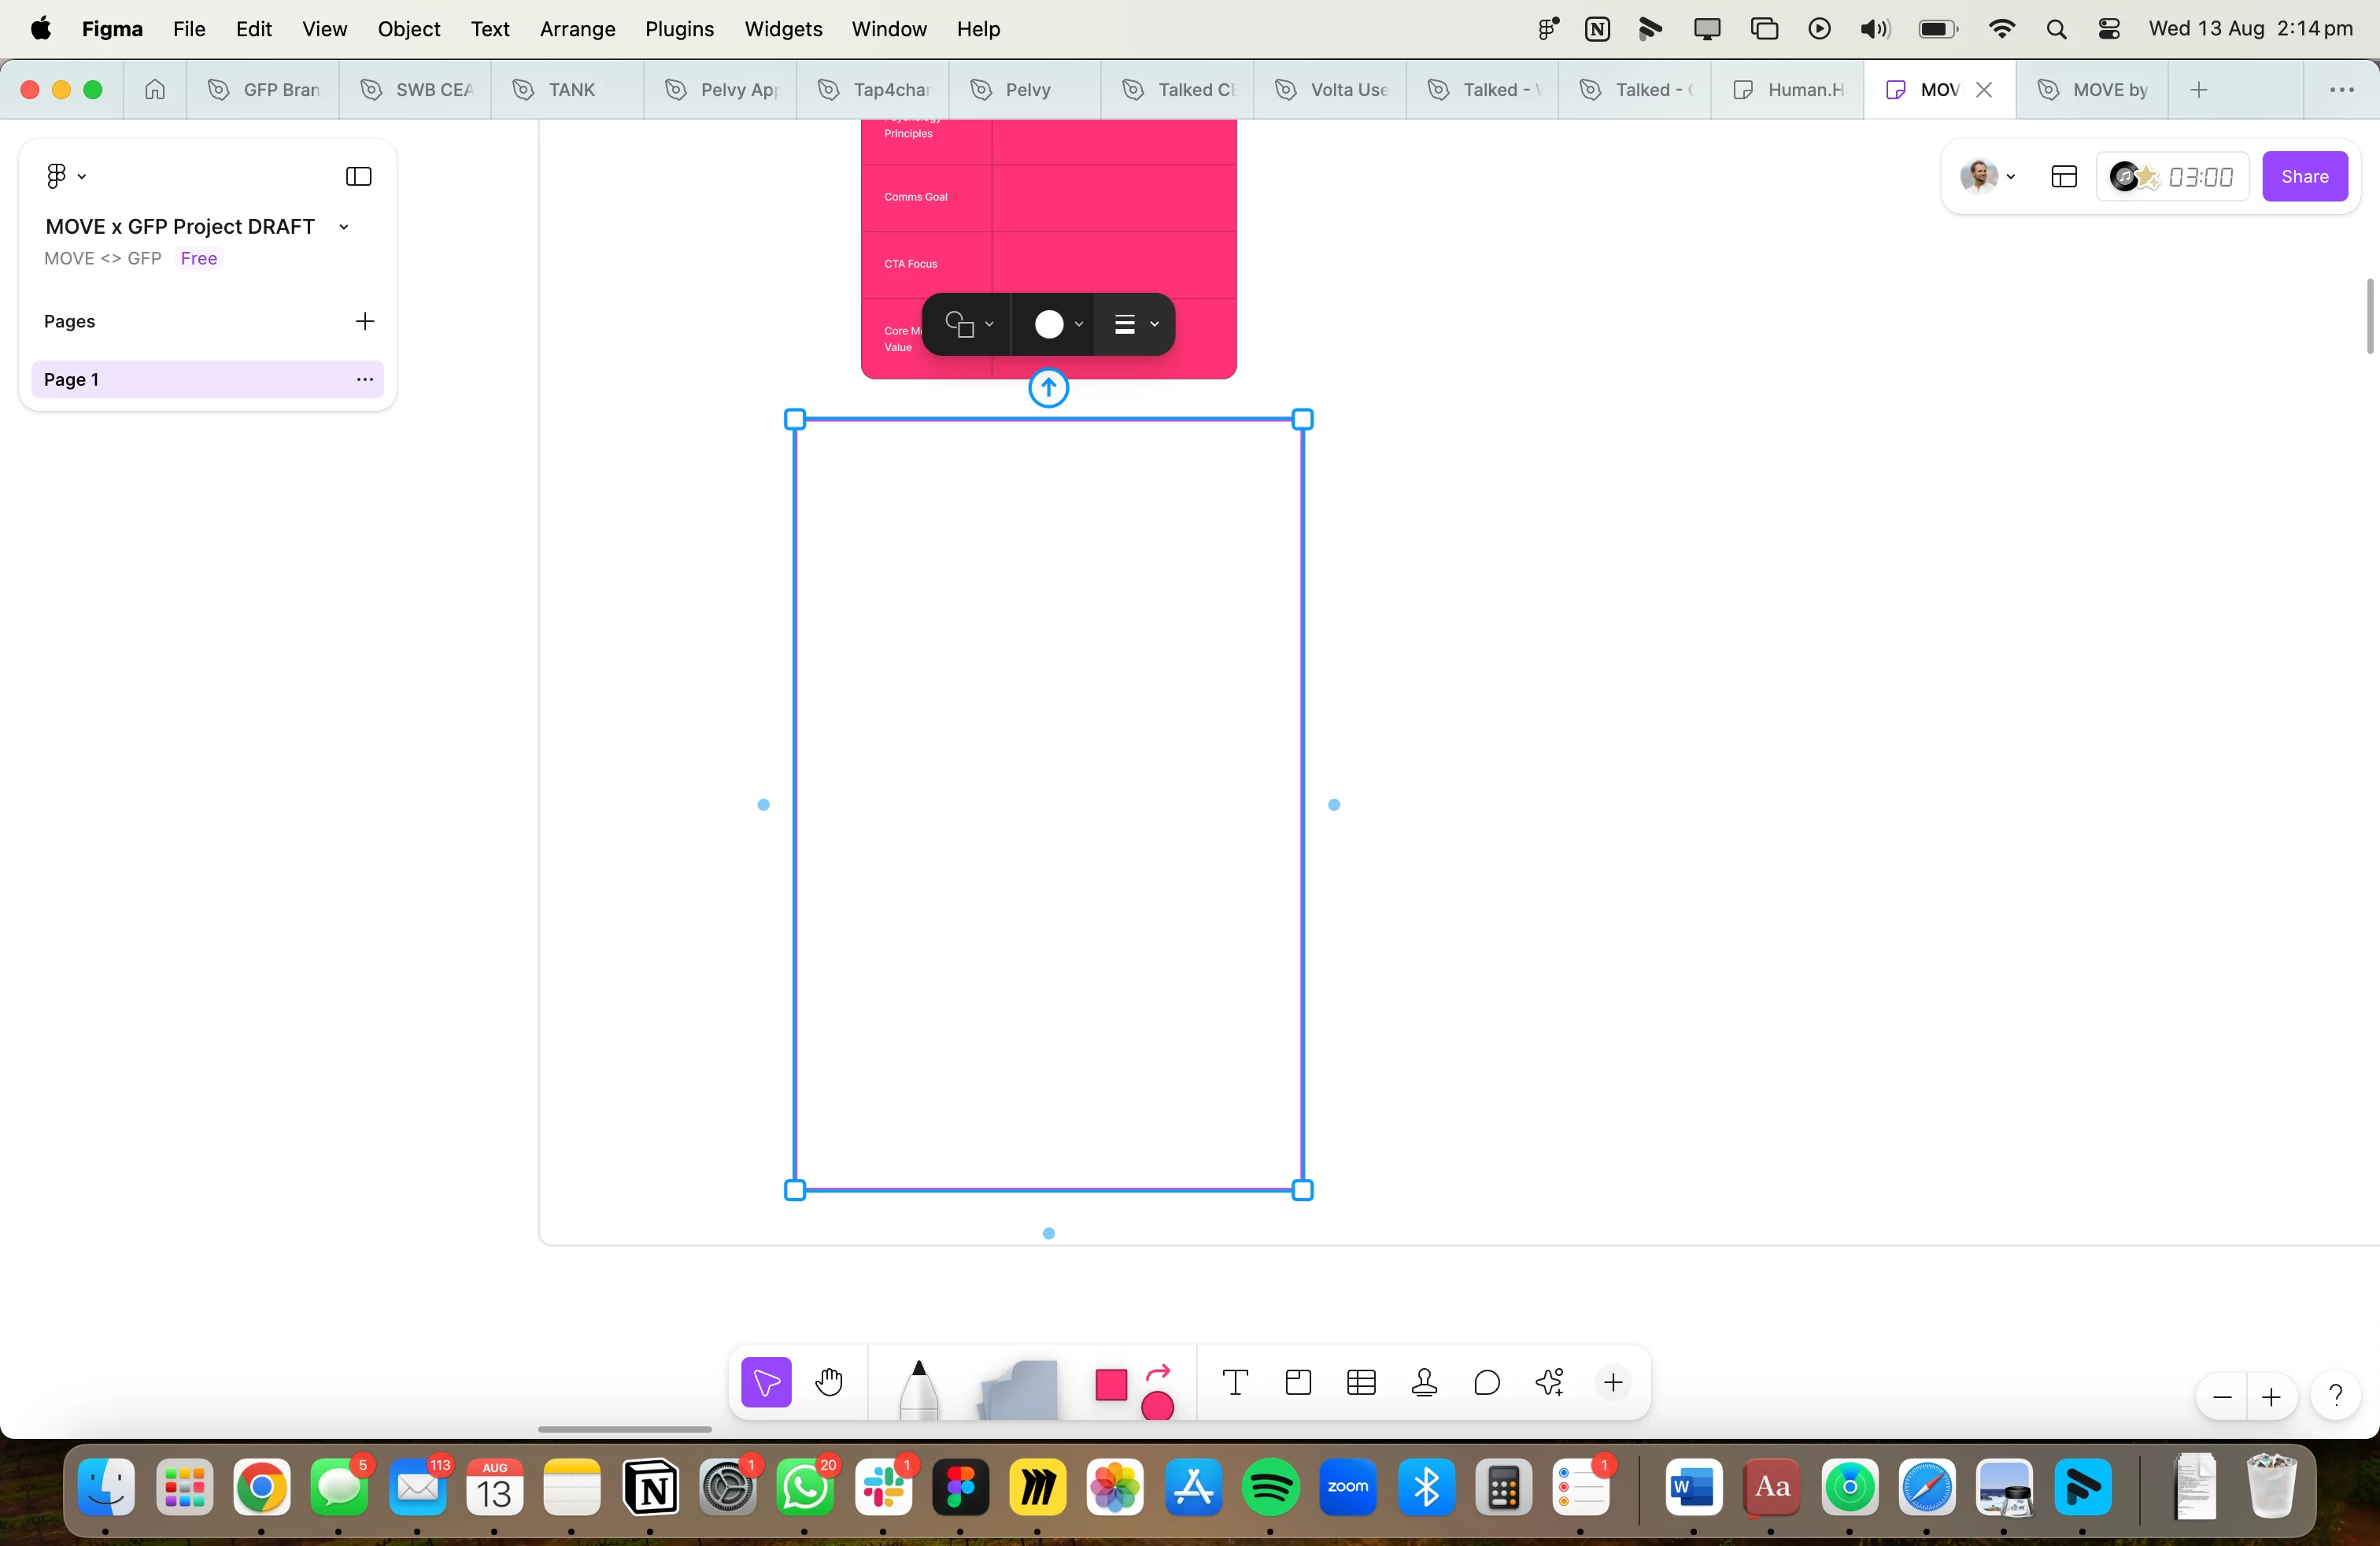Zoom in with plus button
Viewport: 2380px width, 1546px height.
pos(2271,1396)
